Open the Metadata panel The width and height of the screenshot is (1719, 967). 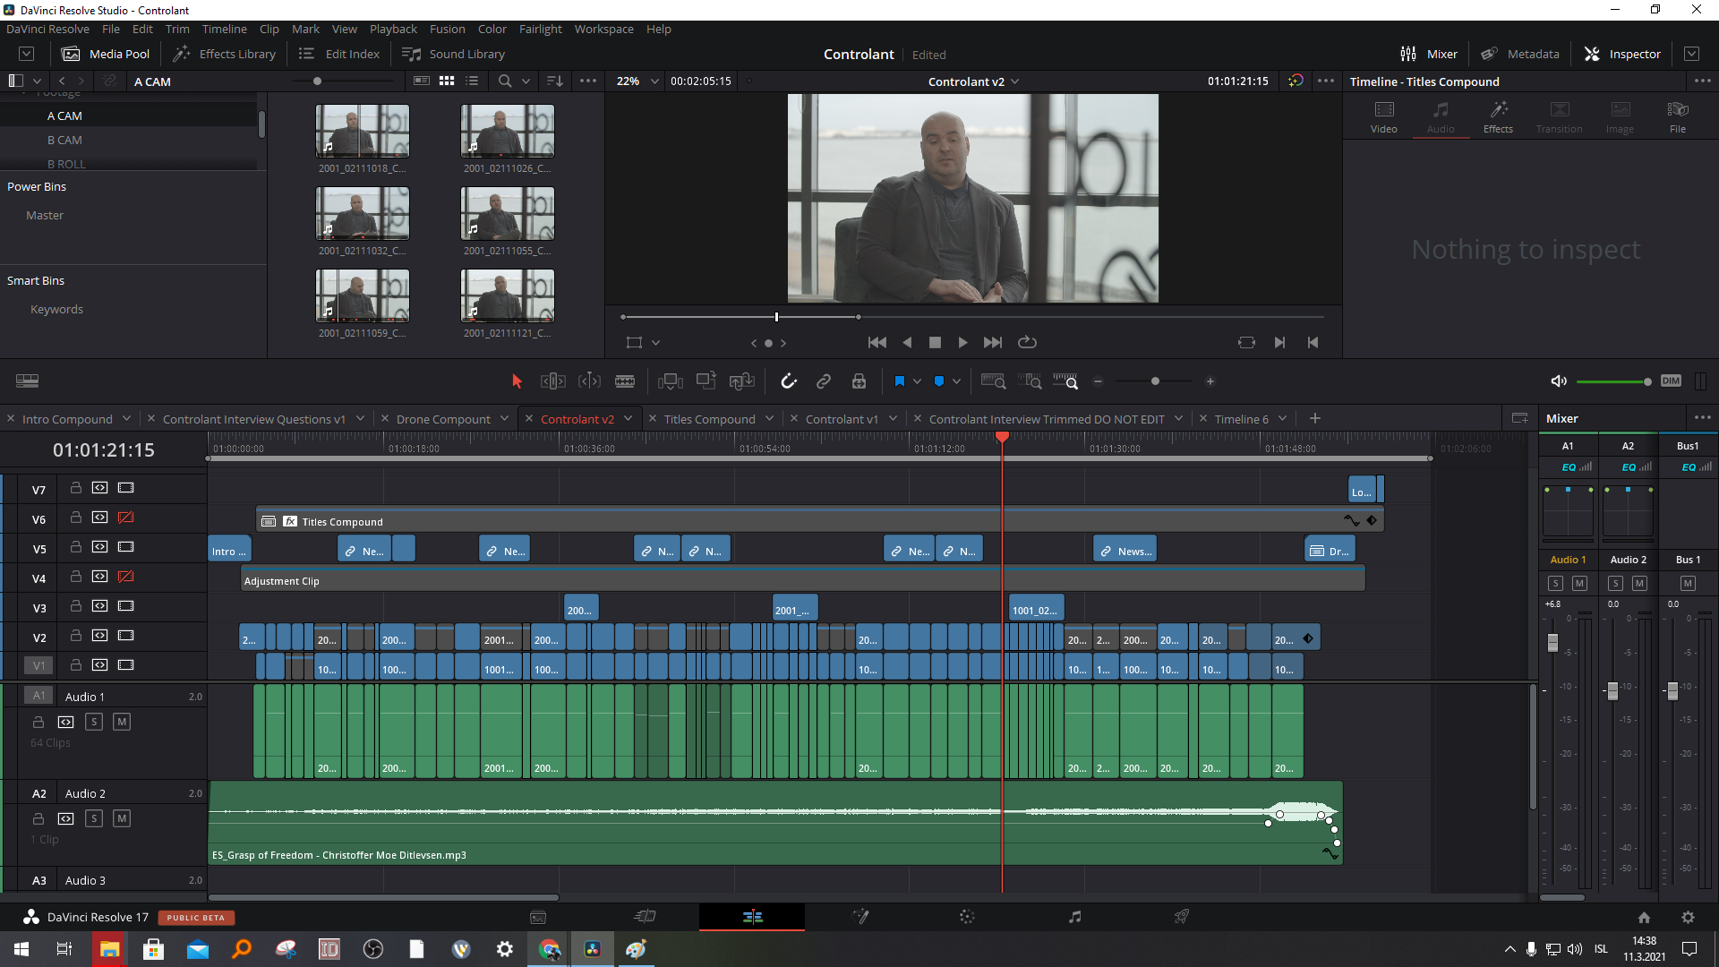pyautogui.click(x=1520, y=54)
